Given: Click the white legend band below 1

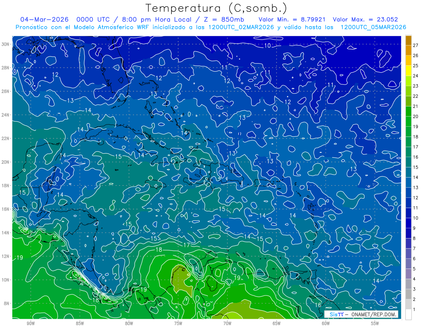Looking at the screenshot, I should 408,315.
